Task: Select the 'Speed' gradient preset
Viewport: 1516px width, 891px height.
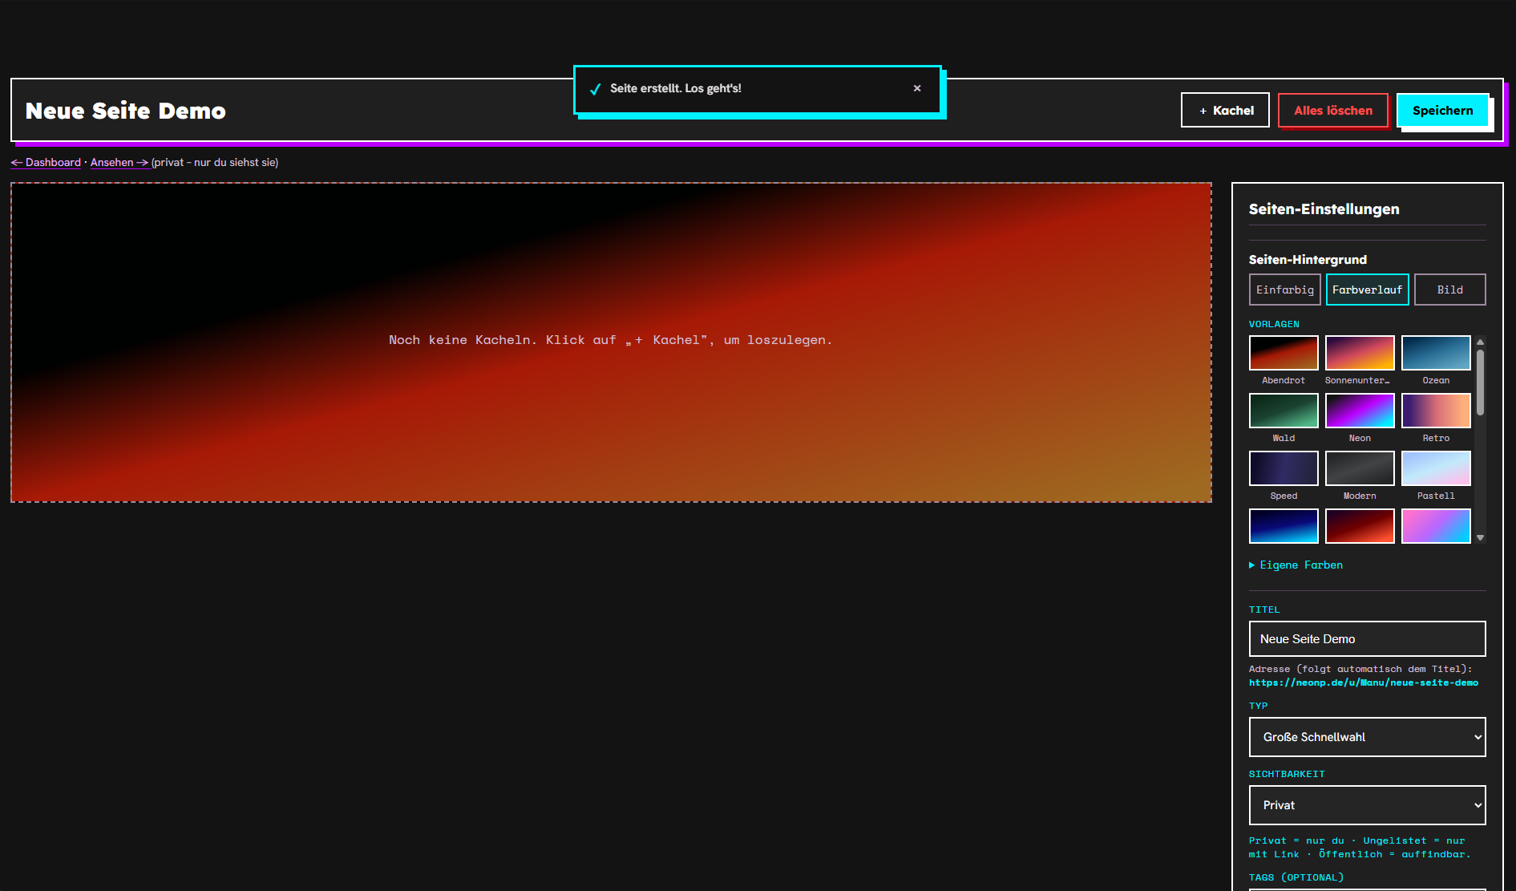Action: click(1284, 468)
